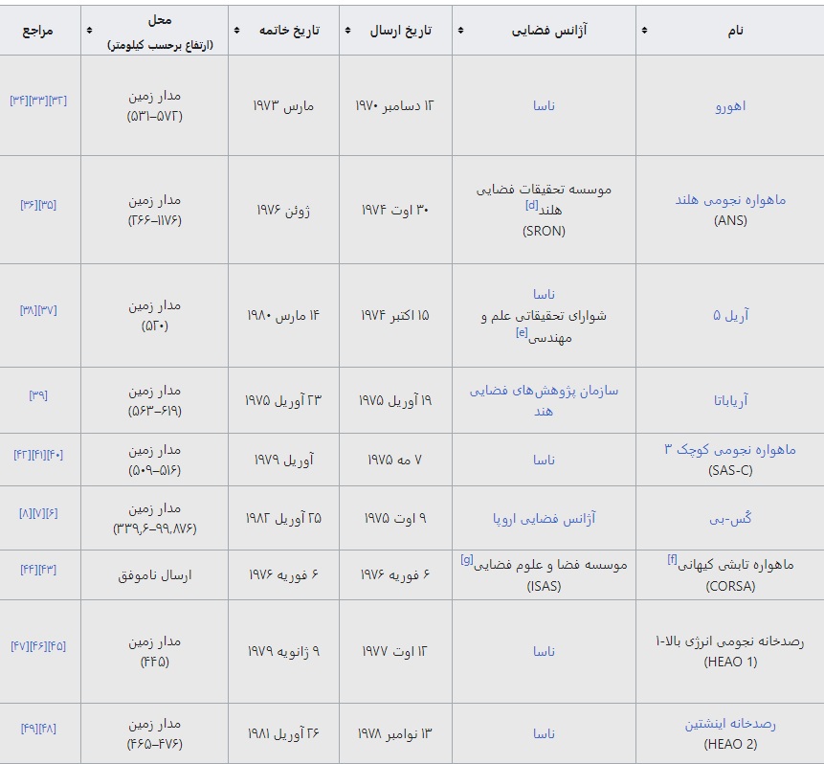
Task: Open ماهواره نجومی کوچک ۳ link
Action: pos(730,450)
